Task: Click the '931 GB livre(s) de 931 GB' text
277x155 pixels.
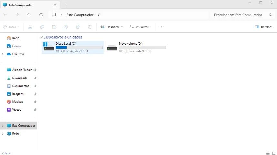Action: (135, 51)
